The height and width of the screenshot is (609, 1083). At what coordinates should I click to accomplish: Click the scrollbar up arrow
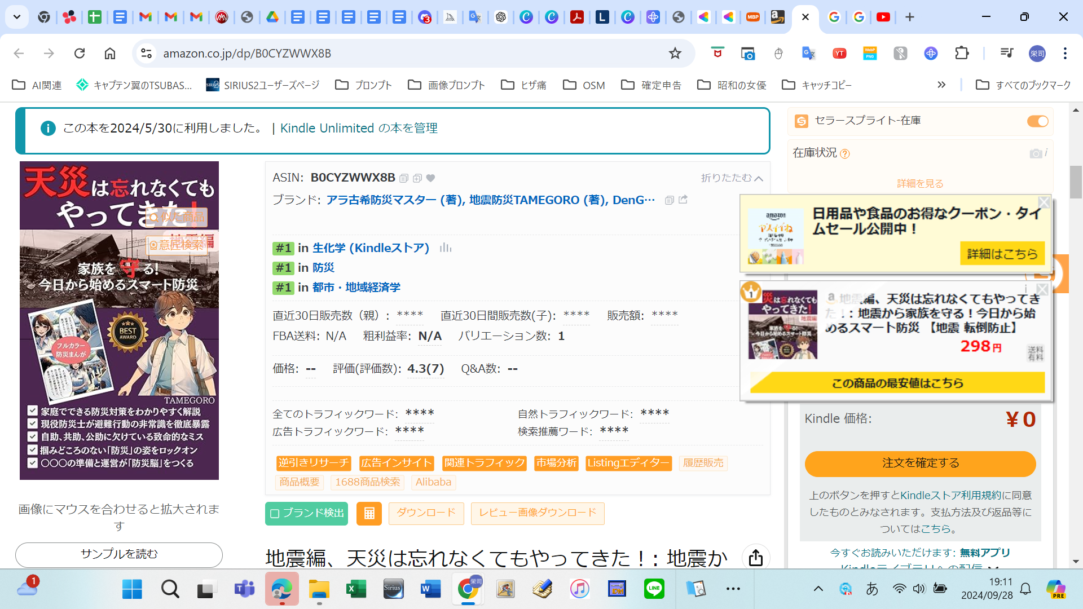(x=1076, y=110)
